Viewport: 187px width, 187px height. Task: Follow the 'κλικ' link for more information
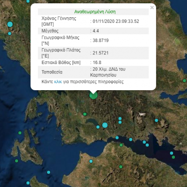58,82
